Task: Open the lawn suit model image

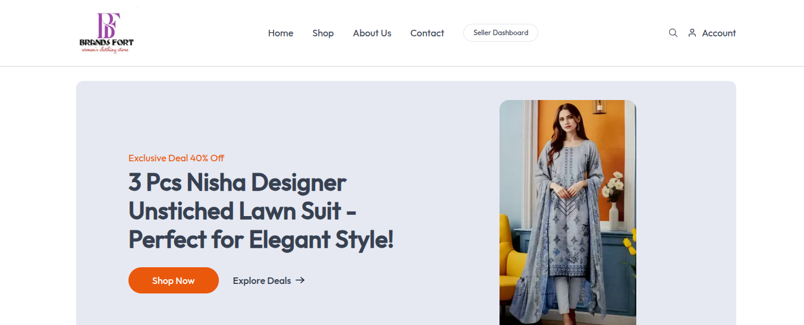Action: pos(567,212)
